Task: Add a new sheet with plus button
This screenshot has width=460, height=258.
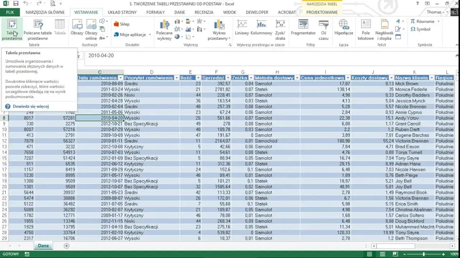Action: [x=66, y=246]
